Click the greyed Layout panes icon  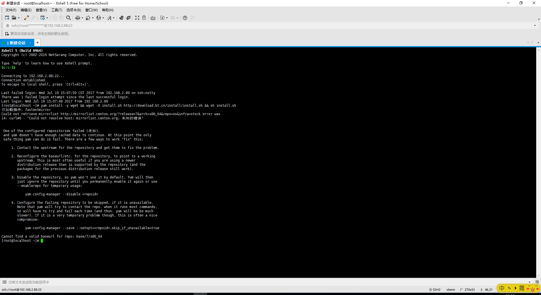pos(173,18)
